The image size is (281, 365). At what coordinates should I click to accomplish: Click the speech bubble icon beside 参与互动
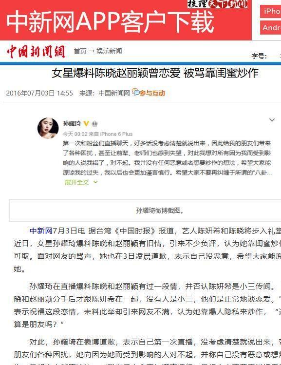point(135,92)
